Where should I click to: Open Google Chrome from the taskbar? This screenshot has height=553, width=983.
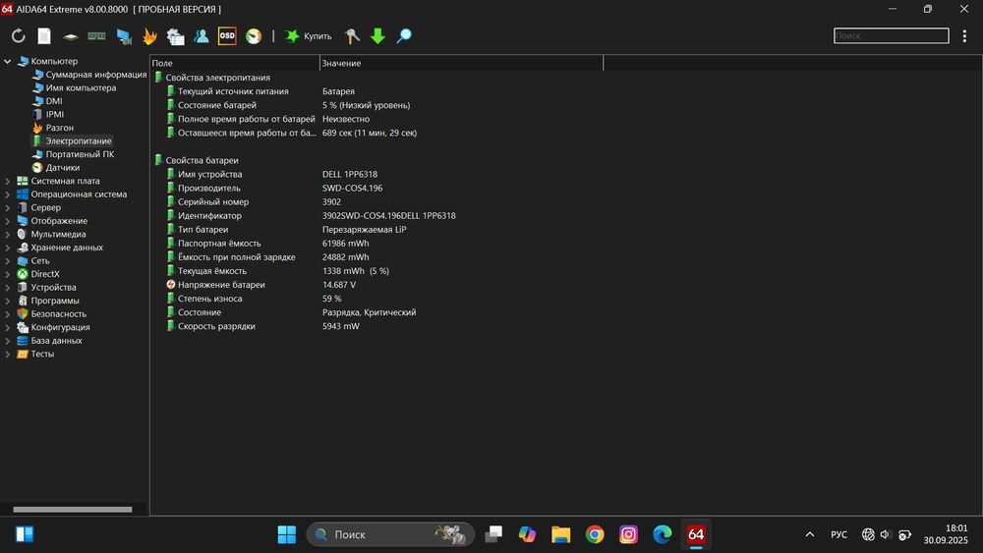595,535
